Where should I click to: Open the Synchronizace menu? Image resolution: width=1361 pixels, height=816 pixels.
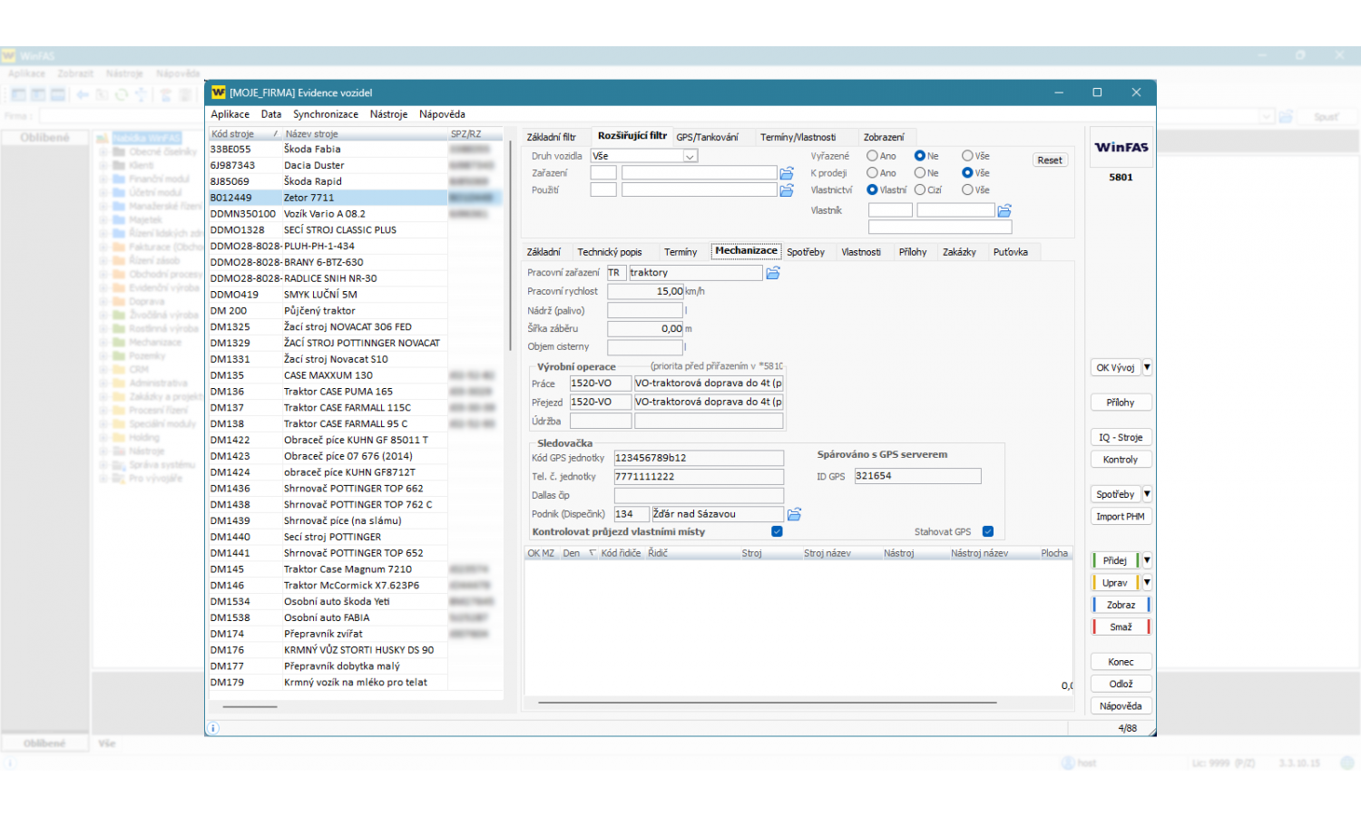coord(325,114)
